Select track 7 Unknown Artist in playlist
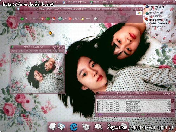This screenshot has height=132, width=176. (133, 106)
